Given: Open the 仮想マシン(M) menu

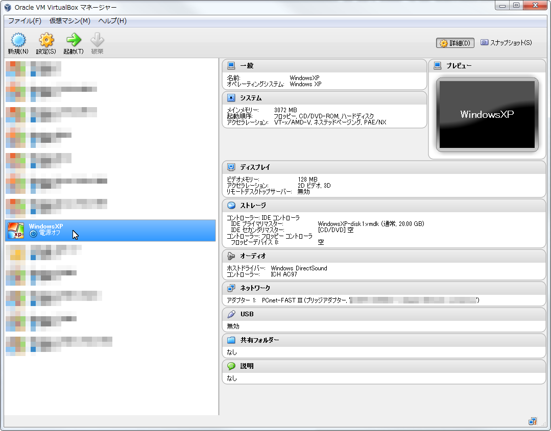Looking at the screenshot, I should (69, 21).
